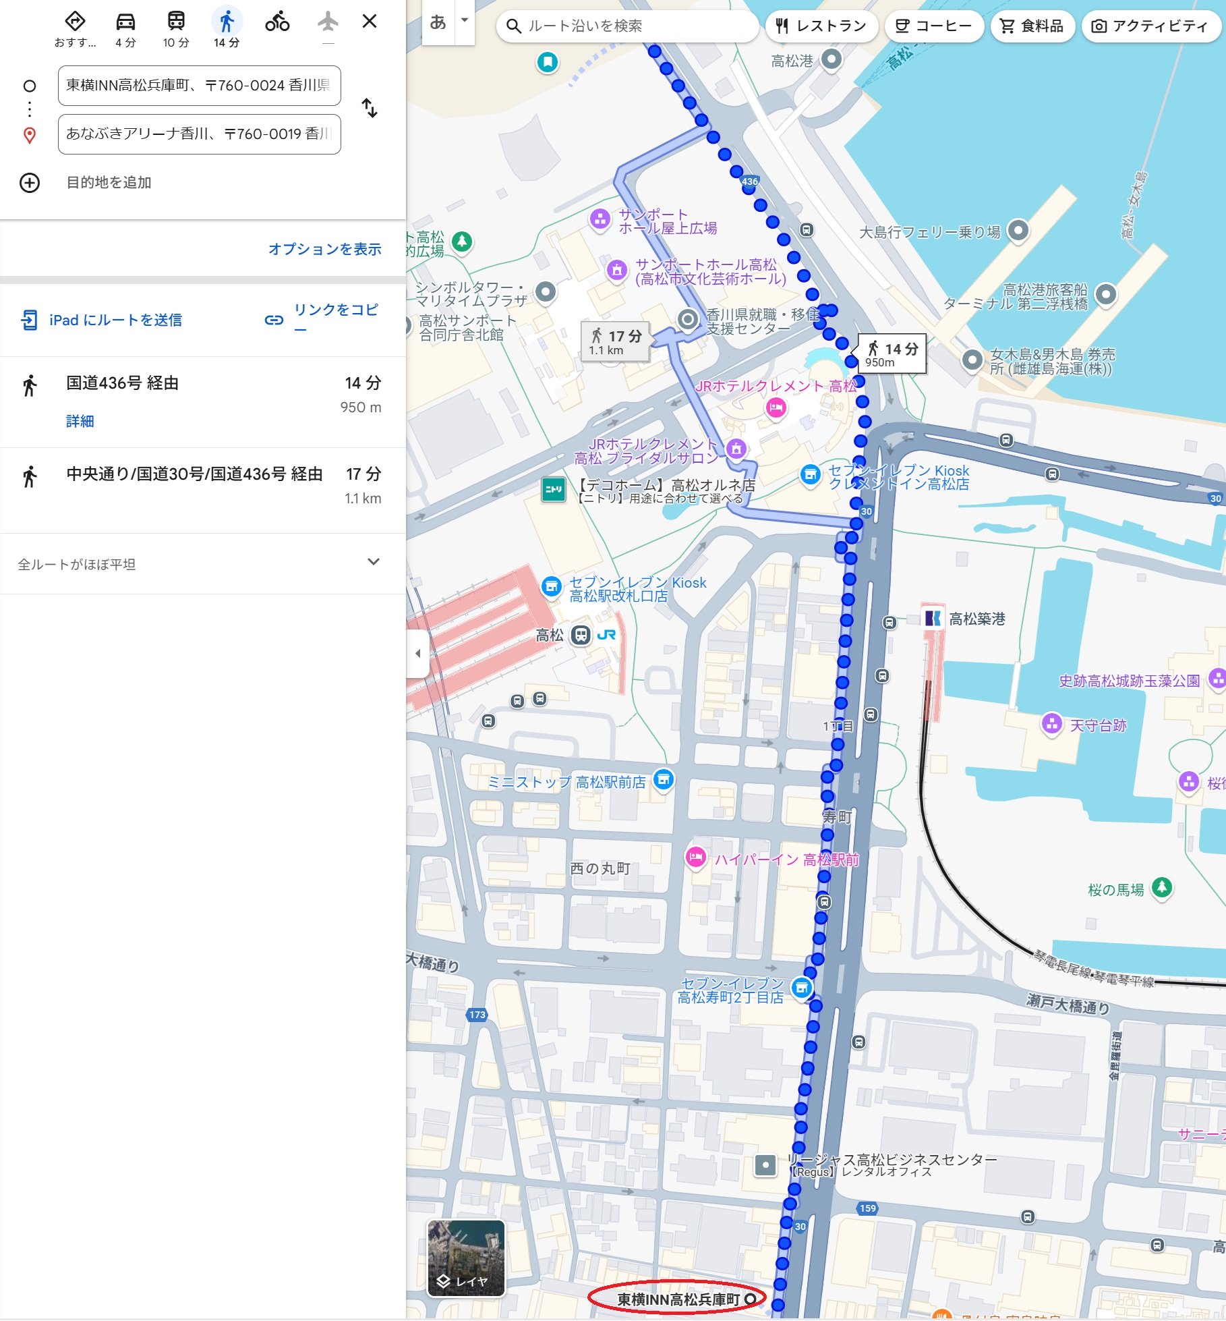
Task: Swap origin and destination
Action: click(369, 108)
